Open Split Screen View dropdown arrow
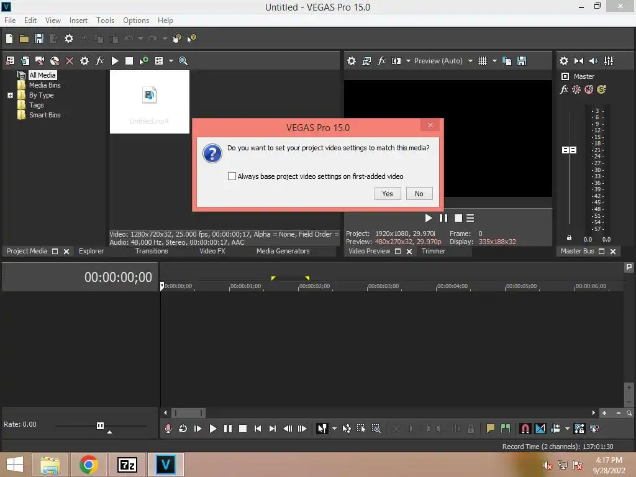The height and width of the screenshot is (477, 636). (408, 61)
